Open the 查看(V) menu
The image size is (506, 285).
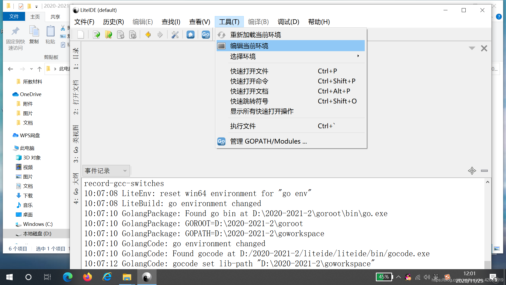point(200,22)
